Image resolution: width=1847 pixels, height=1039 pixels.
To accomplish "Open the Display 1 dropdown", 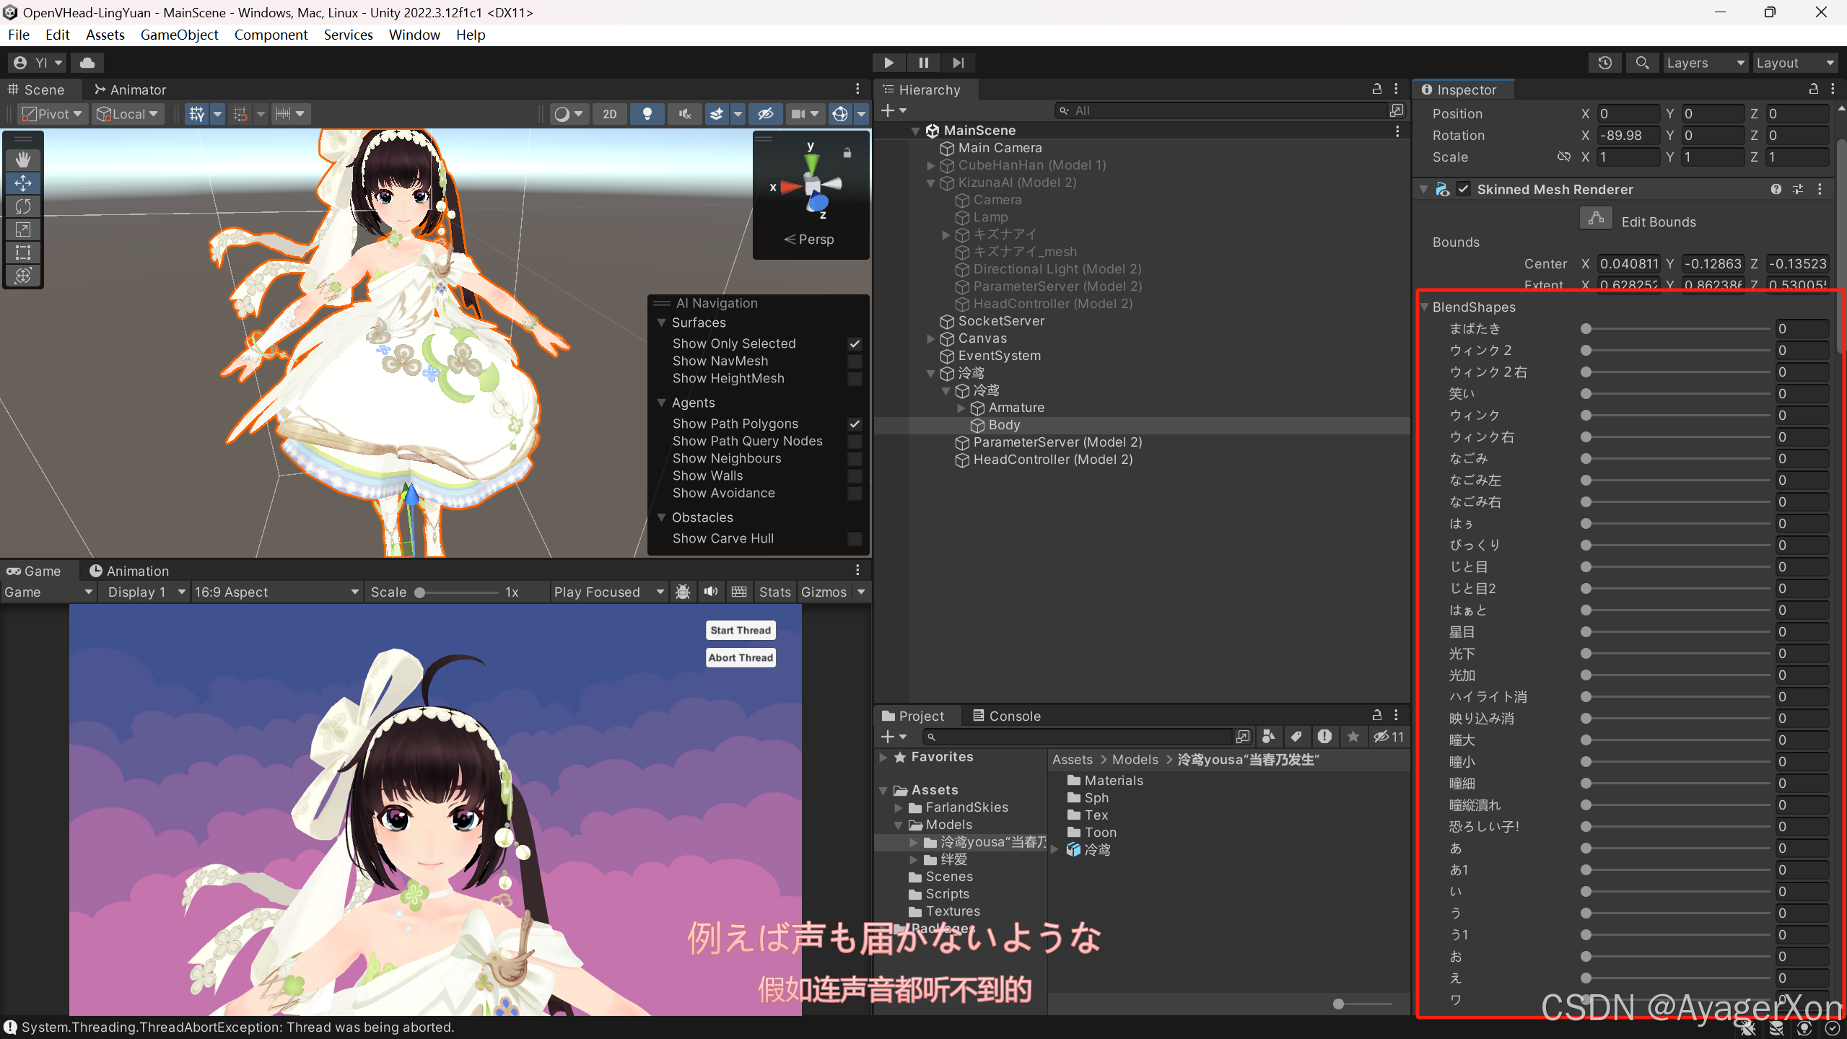I will coord(145,592).
